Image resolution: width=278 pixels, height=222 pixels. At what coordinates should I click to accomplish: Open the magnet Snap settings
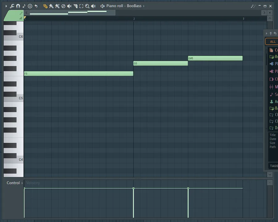tap(18, 6)
